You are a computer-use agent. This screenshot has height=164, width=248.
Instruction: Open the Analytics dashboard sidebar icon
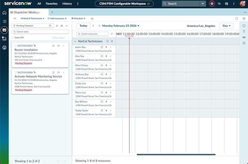(x=4, y=47)
